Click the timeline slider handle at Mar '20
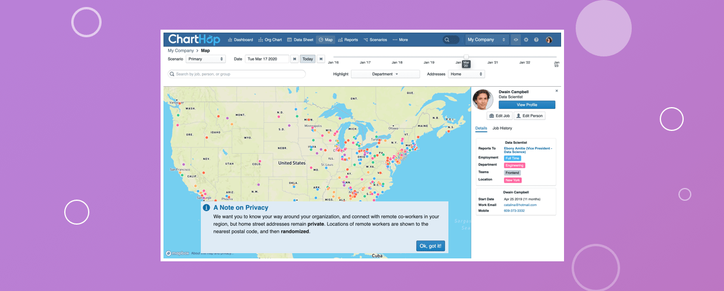 [x=466, y=57]
